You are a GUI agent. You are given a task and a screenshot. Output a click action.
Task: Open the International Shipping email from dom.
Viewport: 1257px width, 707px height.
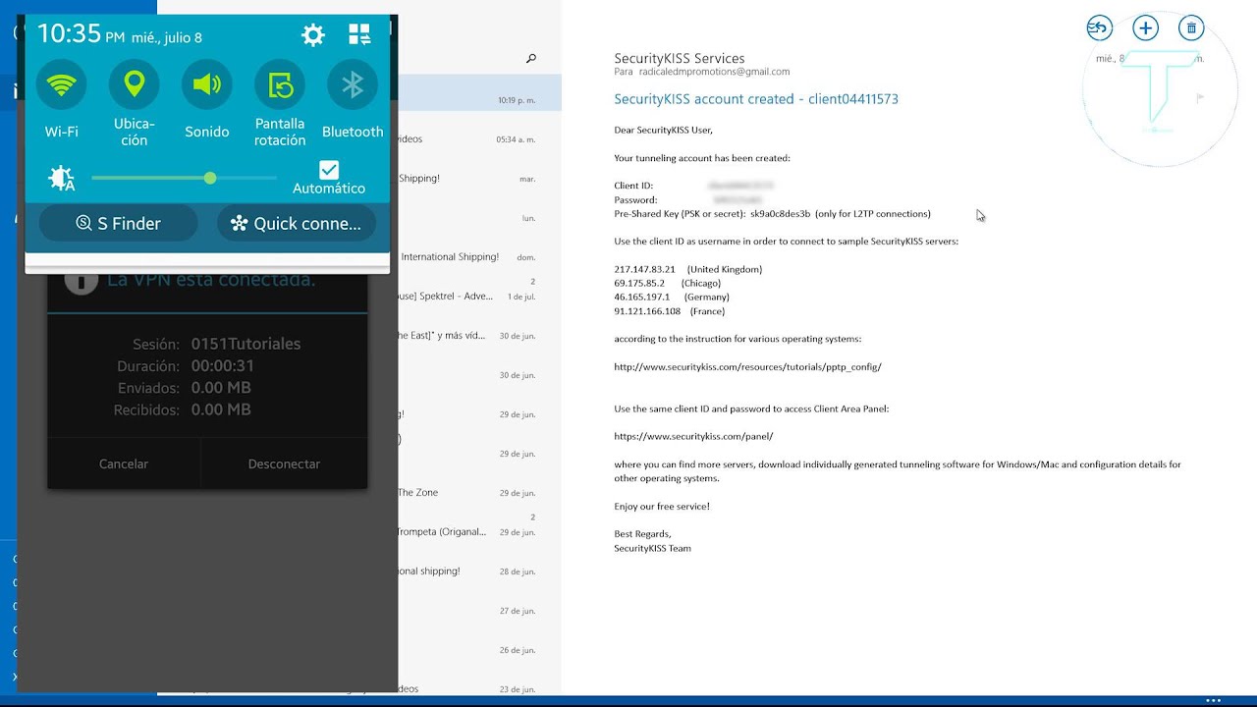479,257
